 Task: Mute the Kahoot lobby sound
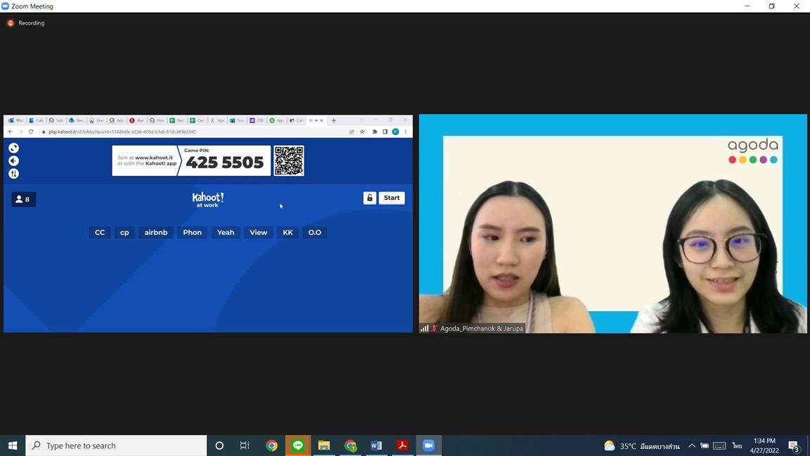13,161
